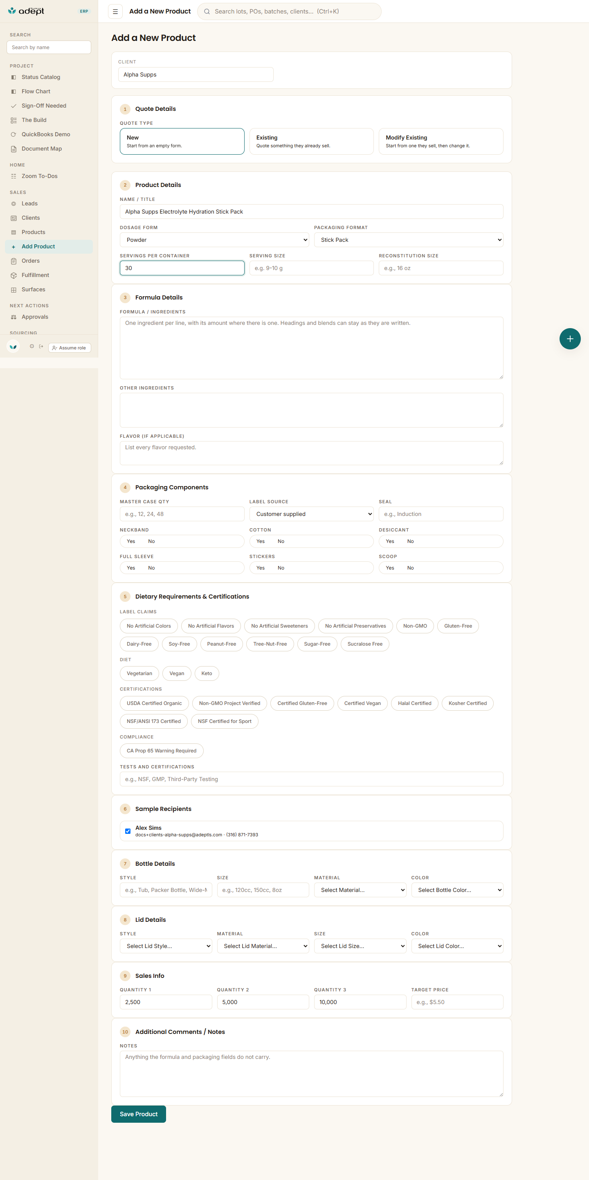Image resolution: width=589 pixels, height=1180 pixels.
Task: Click the logout arrow icon in sidebar footer
Action: [41, 347]
